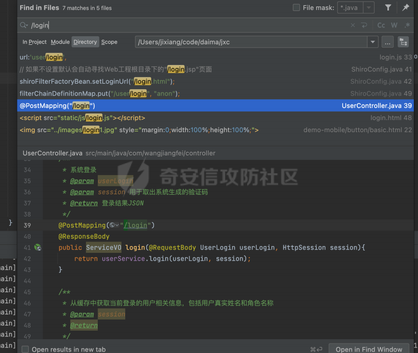Click the @return tag on line 37
This screenshot has height=353, width=418.
click(x=84, y=203)
